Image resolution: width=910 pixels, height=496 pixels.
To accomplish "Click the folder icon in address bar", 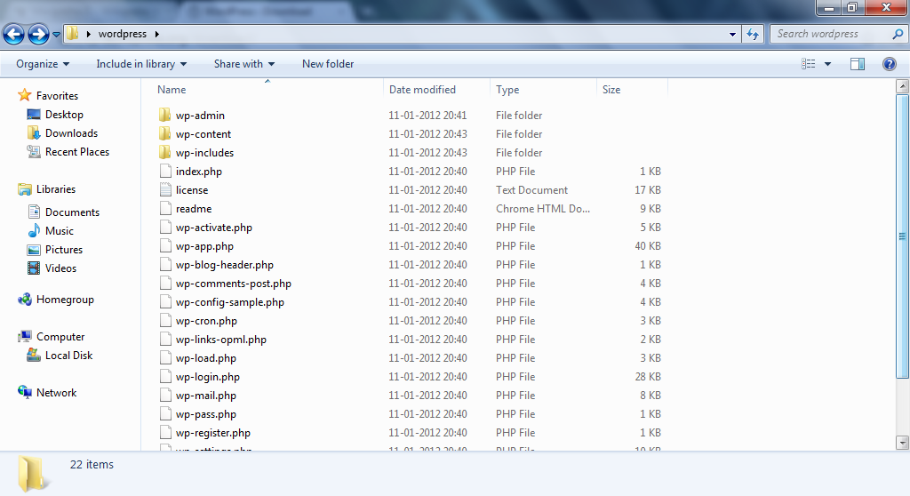I will click(72, 34).
